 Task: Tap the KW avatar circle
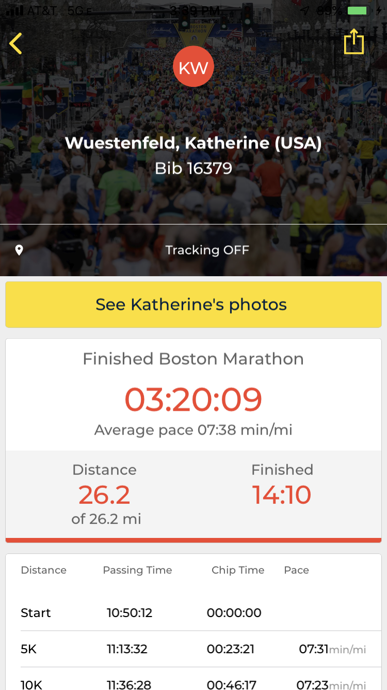(193, 67)
